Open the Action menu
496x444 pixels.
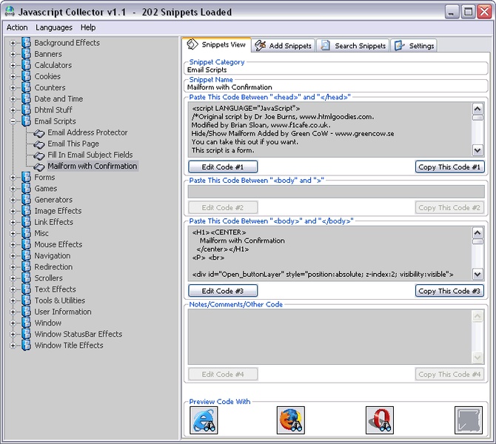[x=17, y=27]
